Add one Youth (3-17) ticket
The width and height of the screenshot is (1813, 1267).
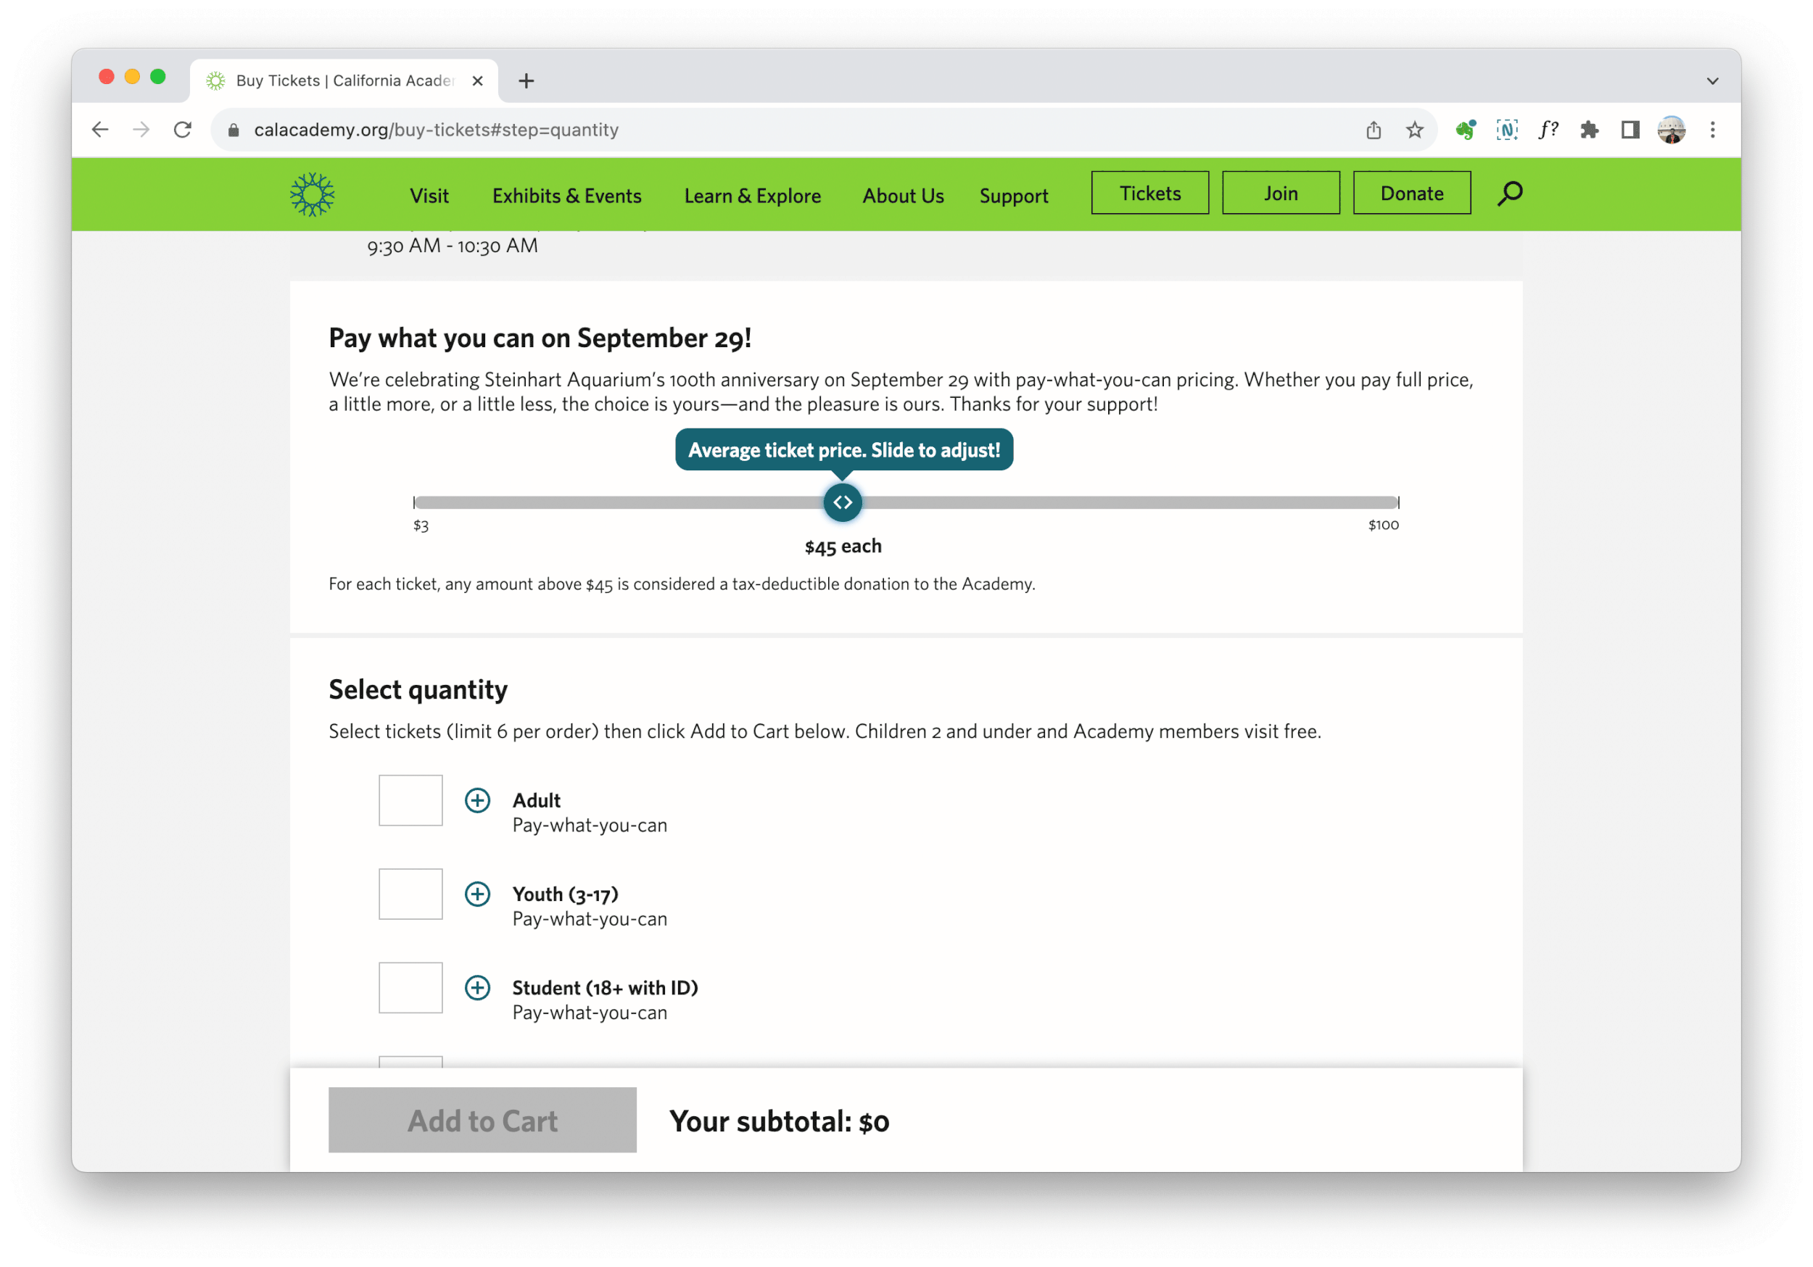point(477,894)
